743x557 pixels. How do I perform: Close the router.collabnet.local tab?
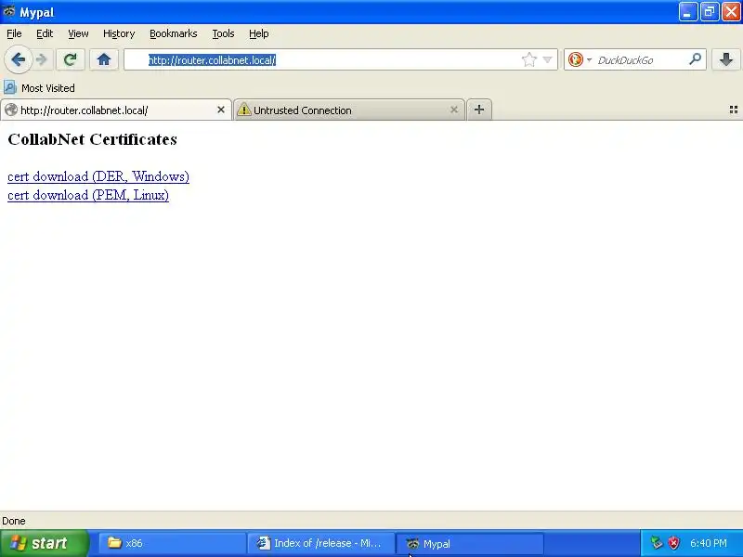coord(221,110)
